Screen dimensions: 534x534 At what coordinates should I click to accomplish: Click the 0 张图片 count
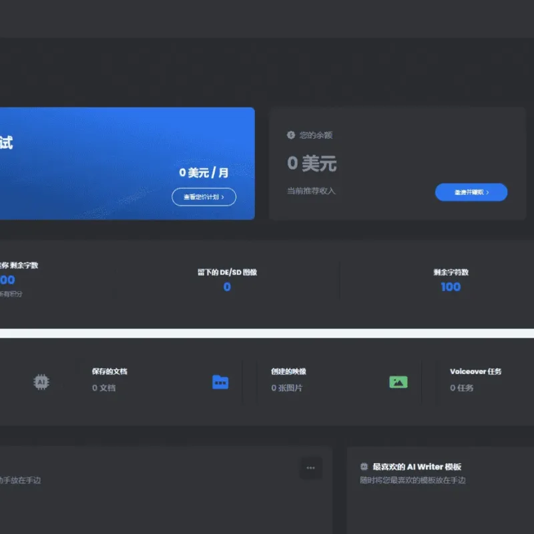(x=287, y=388)
